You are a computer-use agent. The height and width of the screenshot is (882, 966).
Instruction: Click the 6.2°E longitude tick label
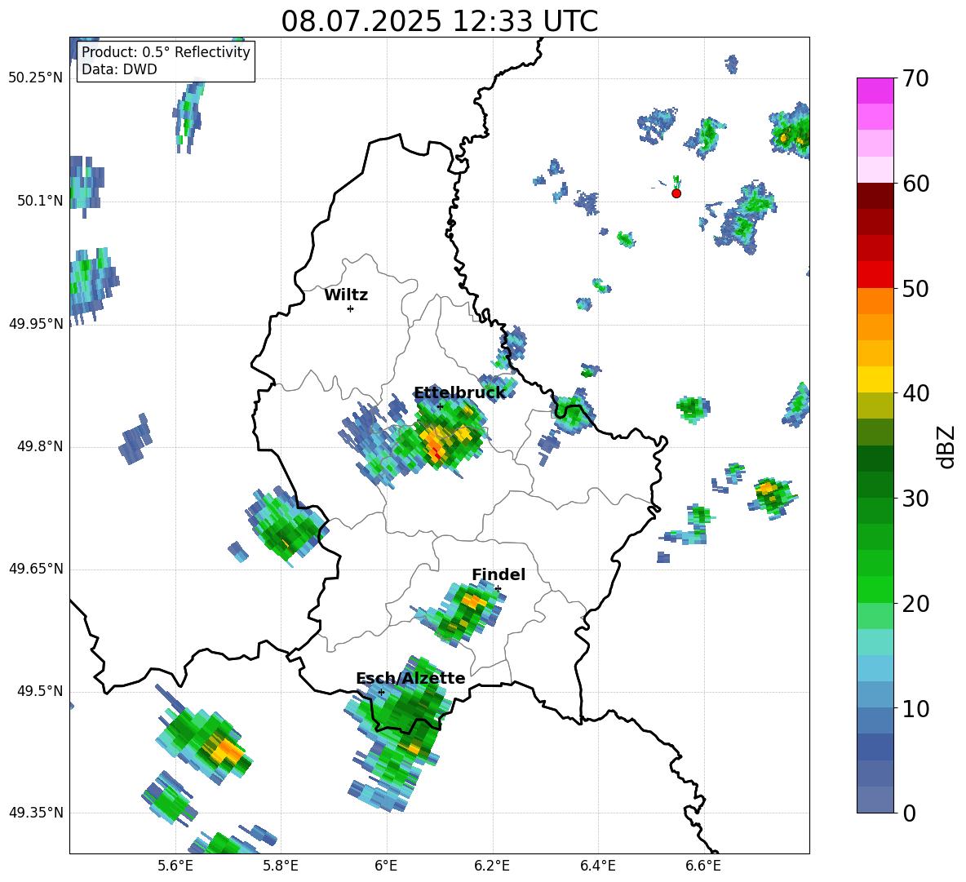(x=492, y=866)
